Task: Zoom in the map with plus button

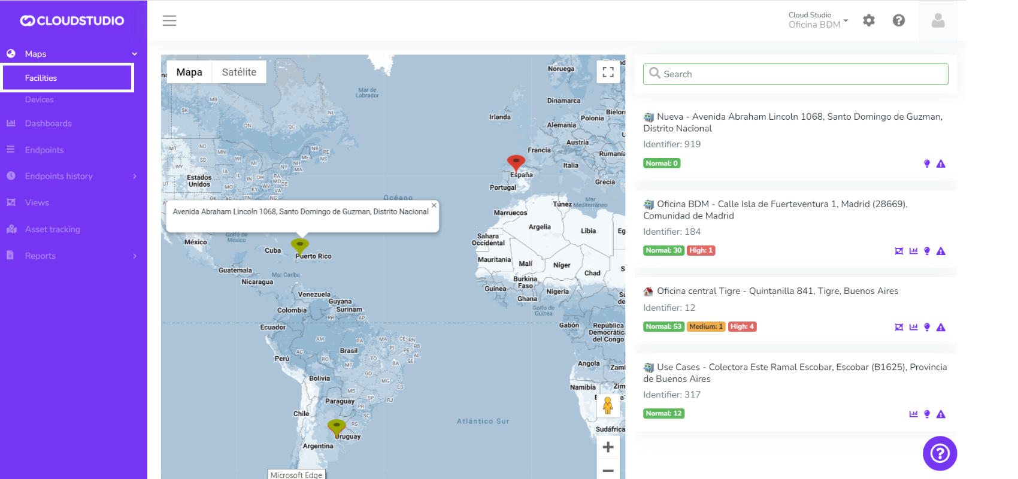Action: (608, 447)
